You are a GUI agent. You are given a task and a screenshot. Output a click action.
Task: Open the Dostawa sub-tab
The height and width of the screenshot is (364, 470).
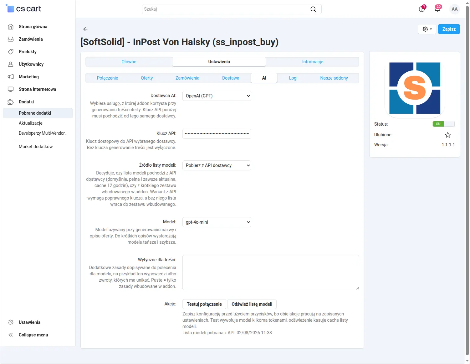click(231, 78)
